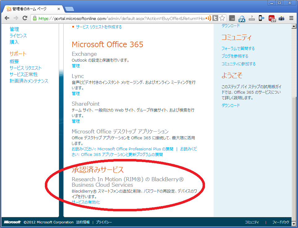Image resolution: width=298 pixels, height=228 pixels.
Task: Click サービスの有効化 for BlackBerry services
Action: tap(86, 202)
